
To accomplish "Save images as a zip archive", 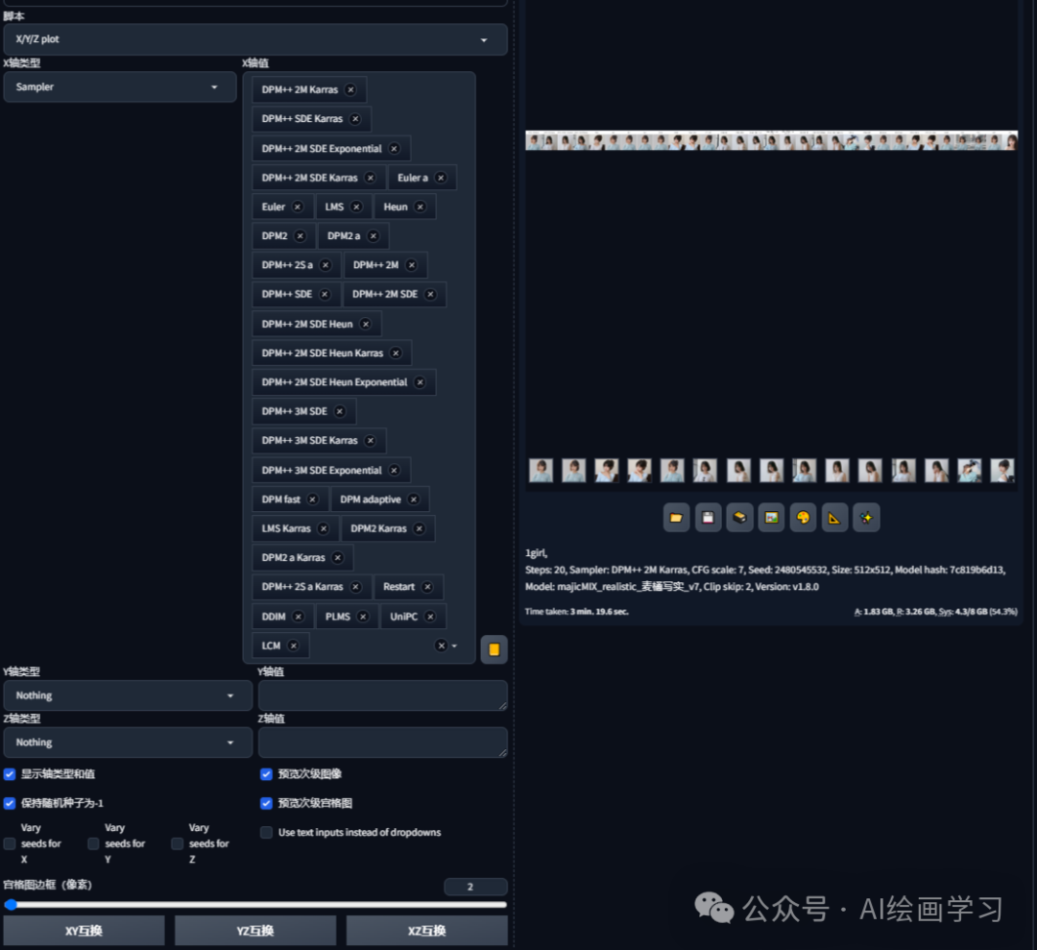I will (739, 517).
